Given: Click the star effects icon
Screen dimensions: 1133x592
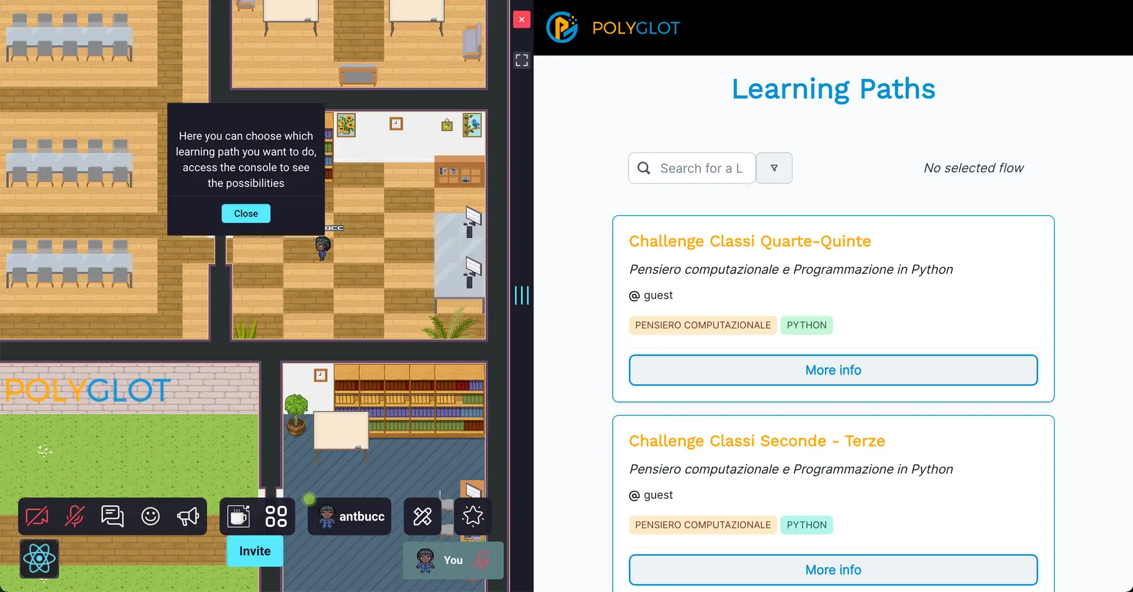Looking at the screenshot, I should click(474, 517).
